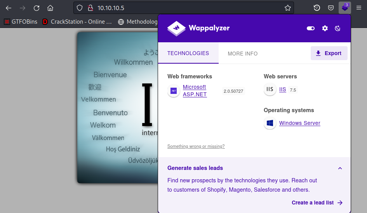Click the Generate sales leads heading
Viewport: 367px width, 213px height.
pyautogui.click(x=195, y=168)
